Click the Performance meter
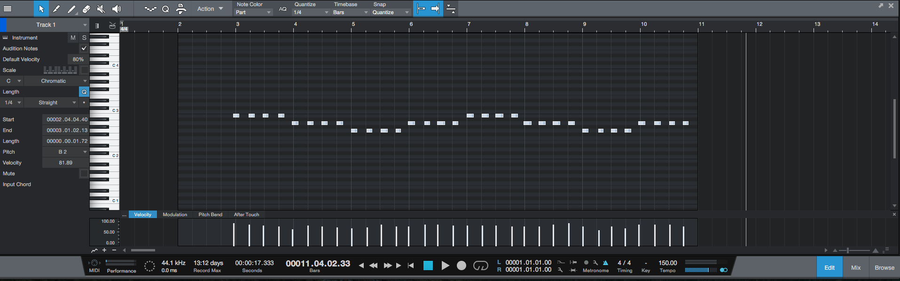Image resolution: width=900 pixels, height=281 pixels. (x=121, y=263)
